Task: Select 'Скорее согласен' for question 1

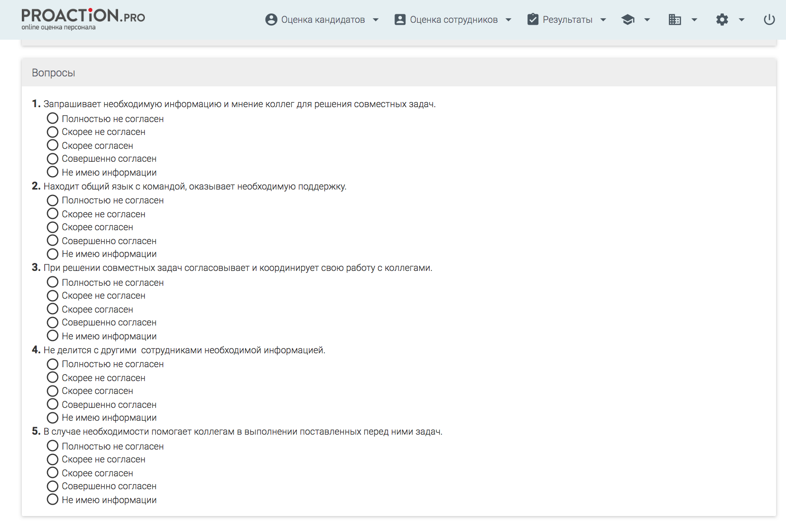Action: point(53,145)
